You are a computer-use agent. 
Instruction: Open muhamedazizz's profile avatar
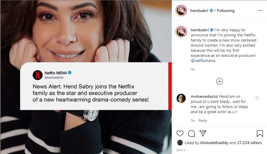pyautogui.click(x=181, y=98)
